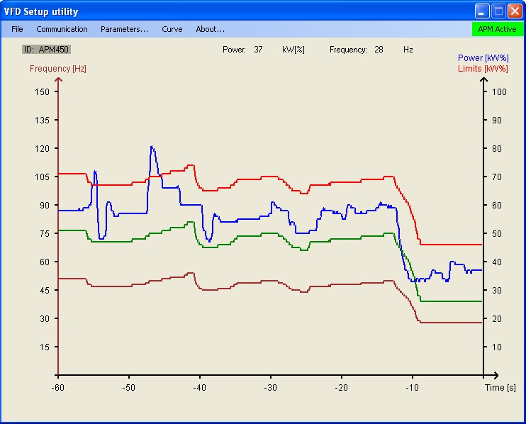This screenshot has width=526, height=424.
Task: Open the Parameters... menu
Action: click(x=124, y=29)
